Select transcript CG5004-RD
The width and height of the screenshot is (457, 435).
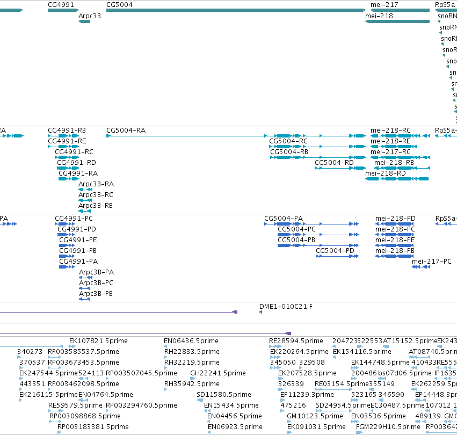click(334, 163)
